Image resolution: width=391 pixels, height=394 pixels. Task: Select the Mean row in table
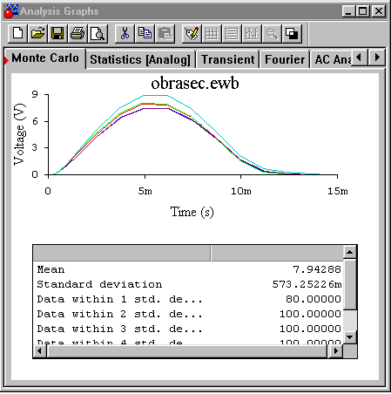coord(189,269)
